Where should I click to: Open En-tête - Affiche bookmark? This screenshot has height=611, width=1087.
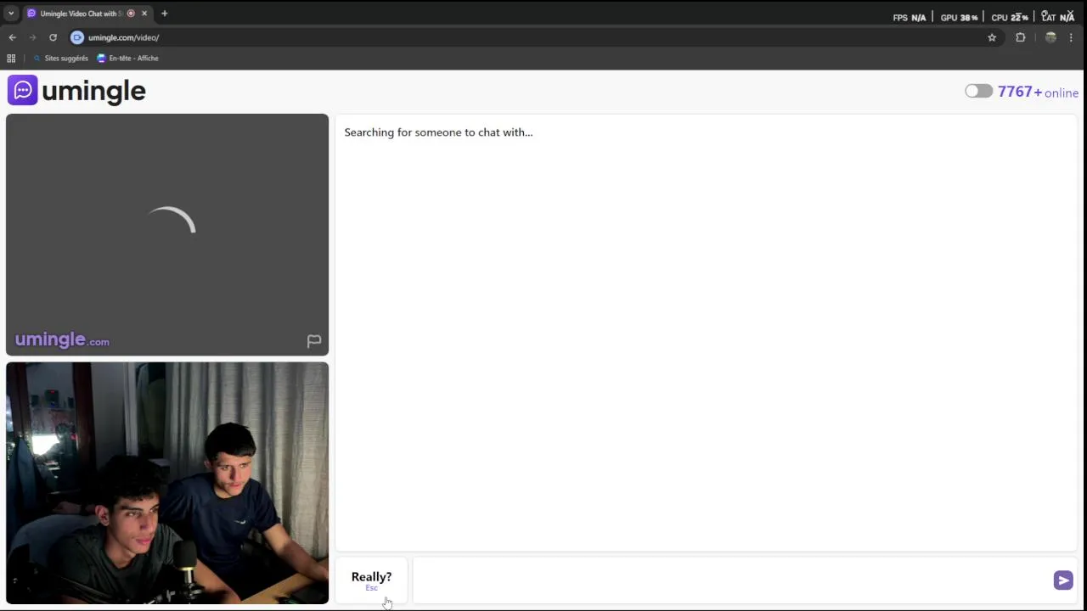127,59
